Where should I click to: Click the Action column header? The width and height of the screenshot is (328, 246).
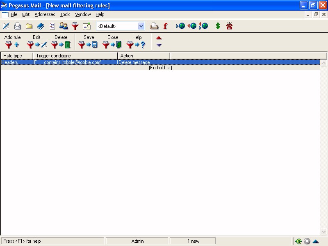point(144,56)
